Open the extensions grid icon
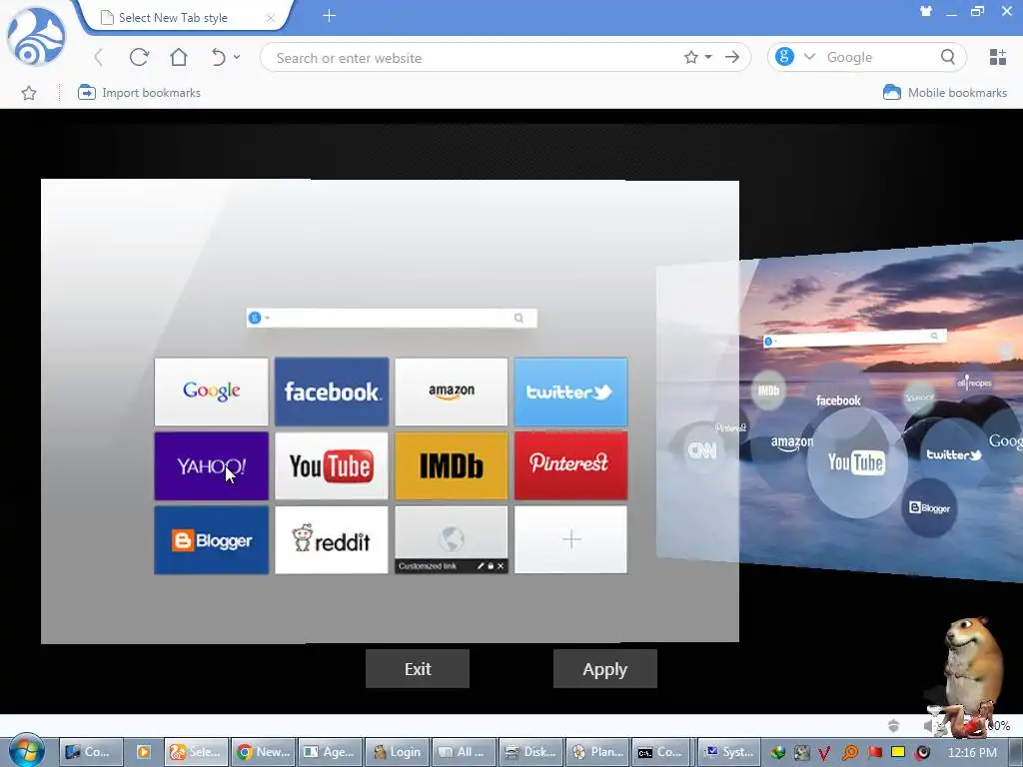This screenshot has height=767, width=1023. coord(998,57)
